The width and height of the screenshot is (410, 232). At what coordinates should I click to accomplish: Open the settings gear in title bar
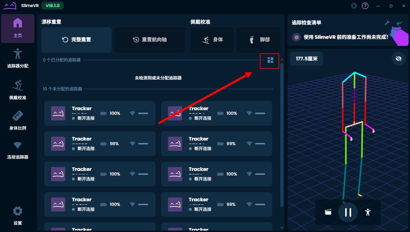[x=354, y=6]
